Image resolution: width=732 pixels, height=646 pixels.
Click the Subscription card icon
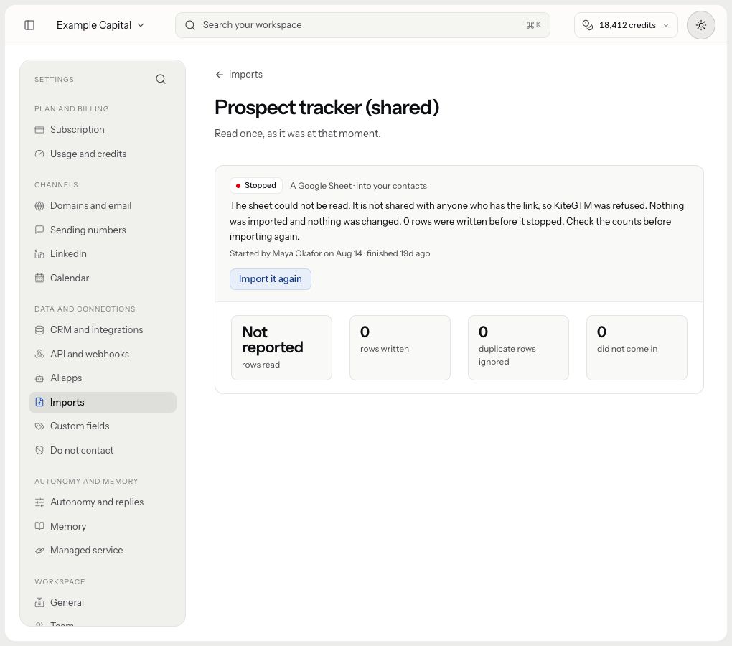39,130
